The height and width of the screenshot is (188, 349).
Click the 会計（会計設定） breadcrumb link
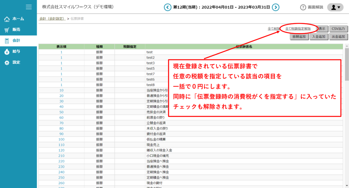[x=52, y=18]
